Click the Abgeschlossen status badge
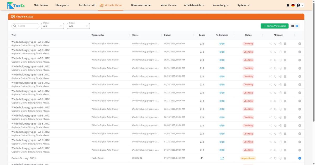The height and width of the screenshot is (165, 315). coord(248,158)
